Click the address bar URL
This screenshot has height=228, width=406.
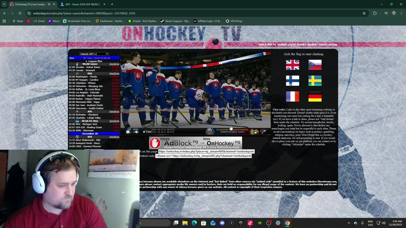[x=84, y=13]
